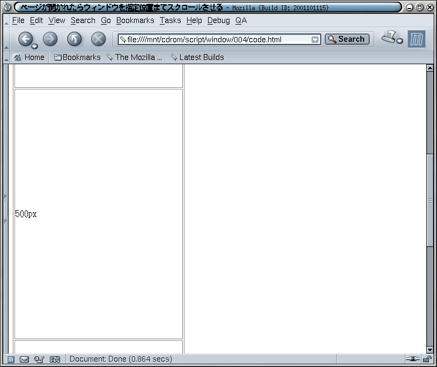
Task: Click the security padlock icon in the status bar
Action: [x=427, y=359]
